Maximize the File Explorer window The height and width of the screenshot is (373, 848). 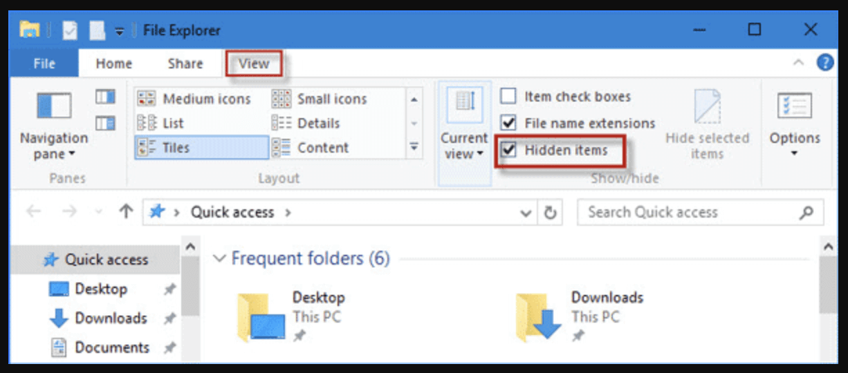tap(755, 30)
